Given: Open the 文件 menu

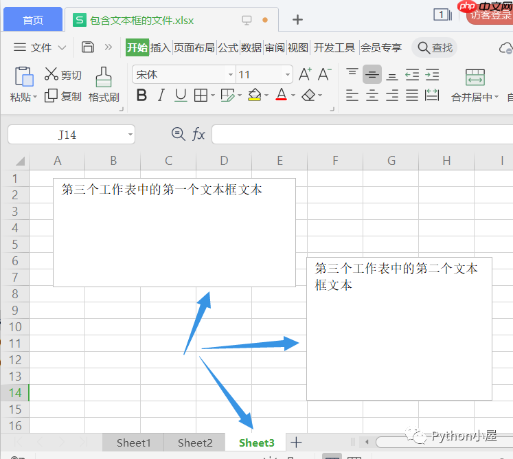Looking at the screenshot, I should click(x=40, y=47).
